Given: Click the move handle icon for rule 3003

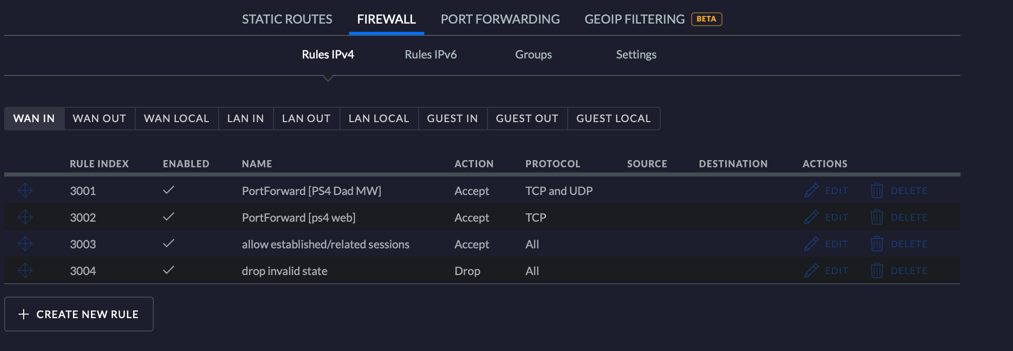Looking at the screenshot, I should tap(25, 244).
